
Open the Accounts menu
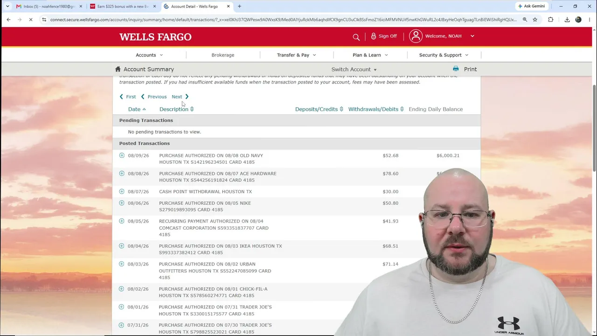(149, 55)
